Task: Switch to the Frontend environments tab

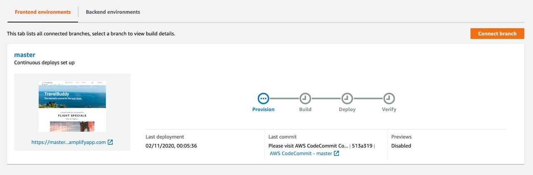Action: pos(42,12)
